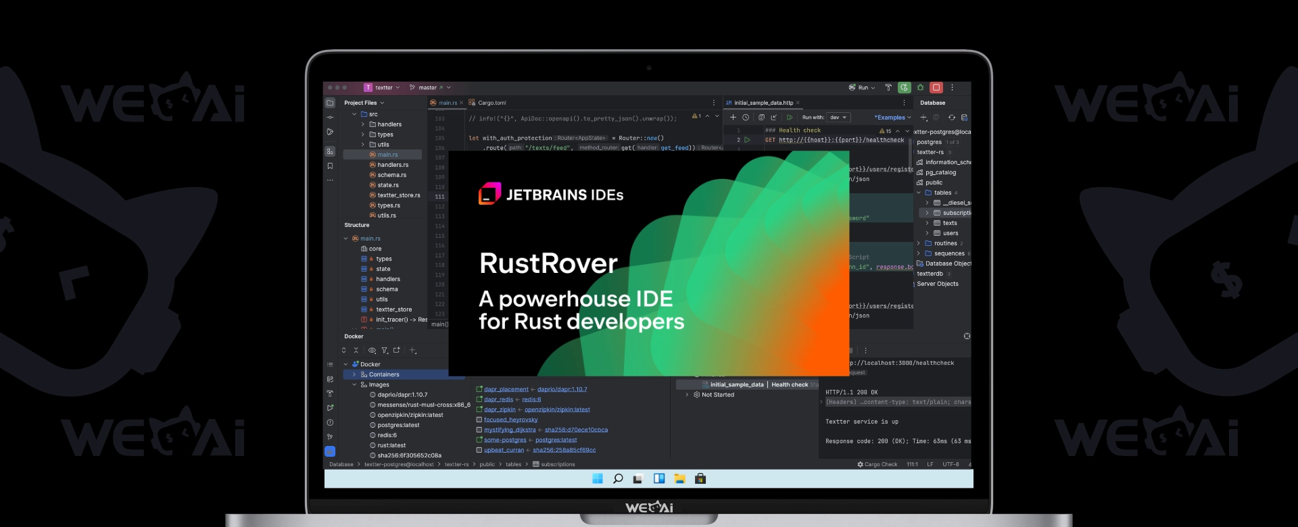Click Cargo Check in the status bar

pyautogui.click(x=878, y=464)
